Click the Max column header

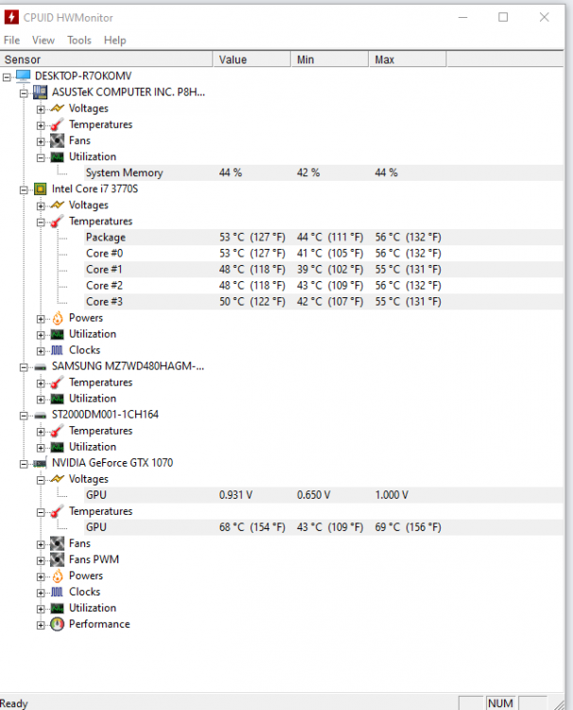tap(408, 60)
